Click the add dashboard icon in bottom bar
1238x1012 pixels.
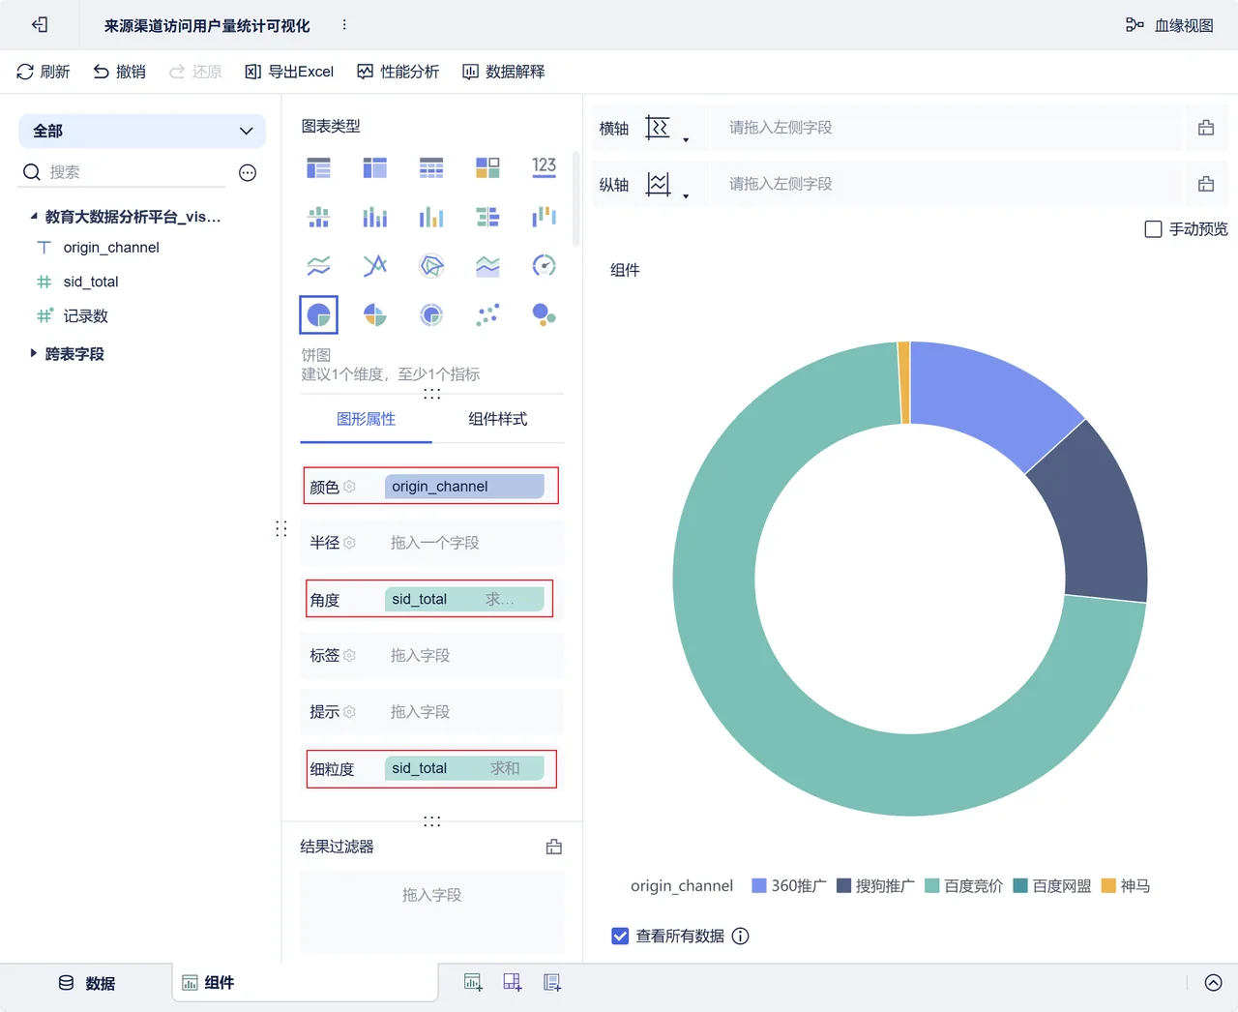point(513,983)
